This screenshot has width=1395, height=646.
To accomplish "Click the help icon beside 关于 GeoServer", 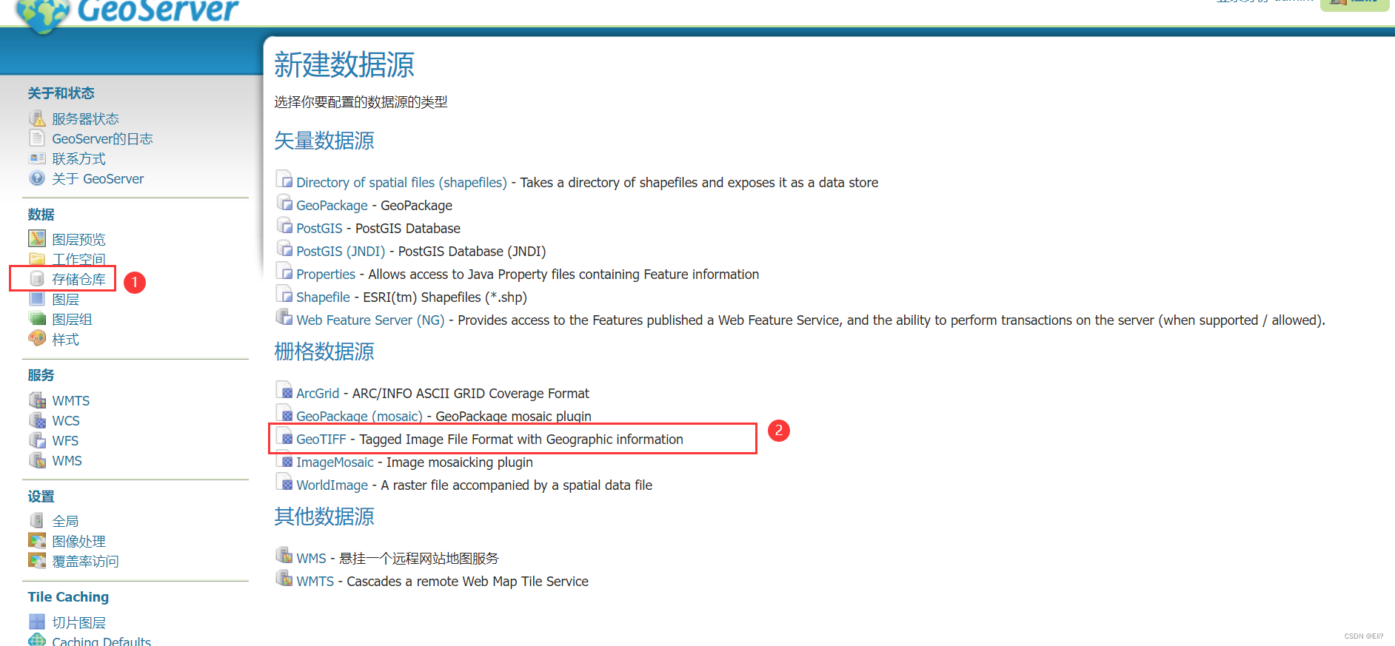I will pyautogui.click(x=37, y=178).
